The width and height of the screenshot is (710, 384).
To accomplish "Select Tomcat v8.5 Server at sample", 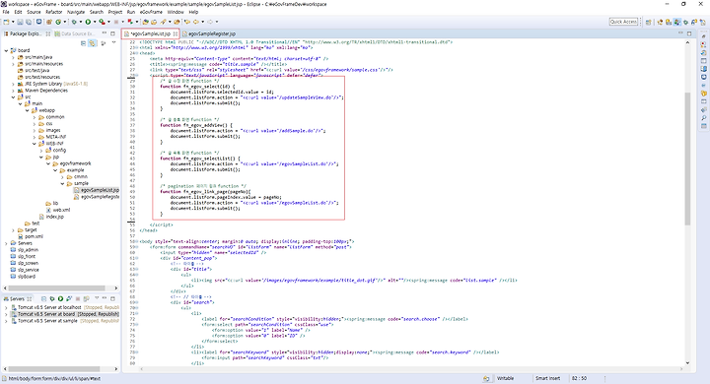I will [65, 321].
